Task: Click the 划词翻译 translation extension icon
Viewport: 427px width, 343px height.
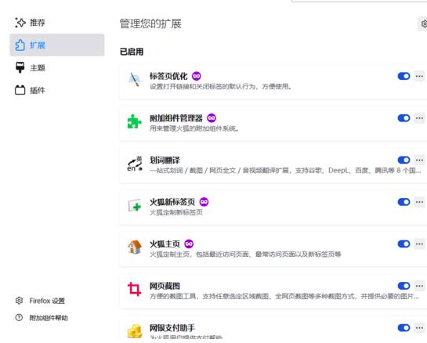Action: click(x=135, y=164)
